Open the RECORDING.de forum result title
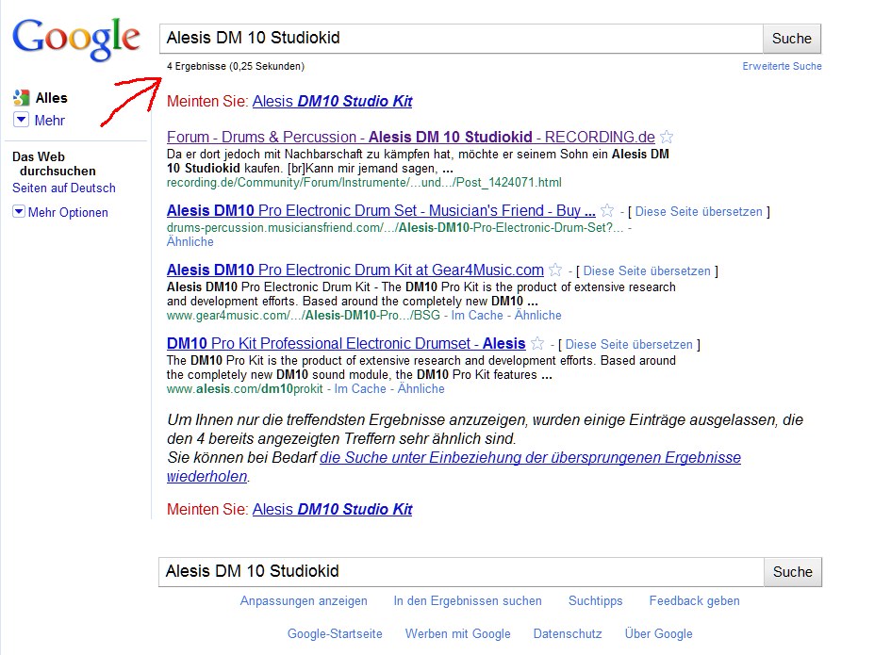This screenshot has width=891, height=655. tap(411, 137)
